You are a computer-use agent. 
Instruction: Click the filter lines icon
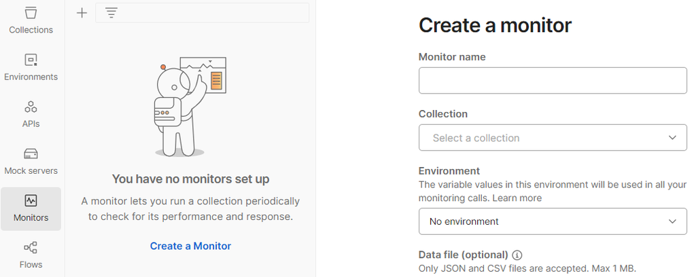point(111,13)
